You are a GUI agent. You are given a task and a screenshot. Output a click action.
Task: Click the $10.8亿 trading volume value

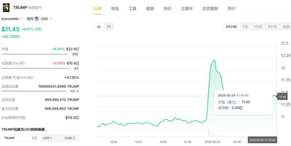[73, 63]
